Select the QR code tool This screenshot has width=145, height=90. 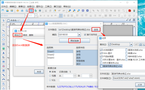click(x=3, y=70)
